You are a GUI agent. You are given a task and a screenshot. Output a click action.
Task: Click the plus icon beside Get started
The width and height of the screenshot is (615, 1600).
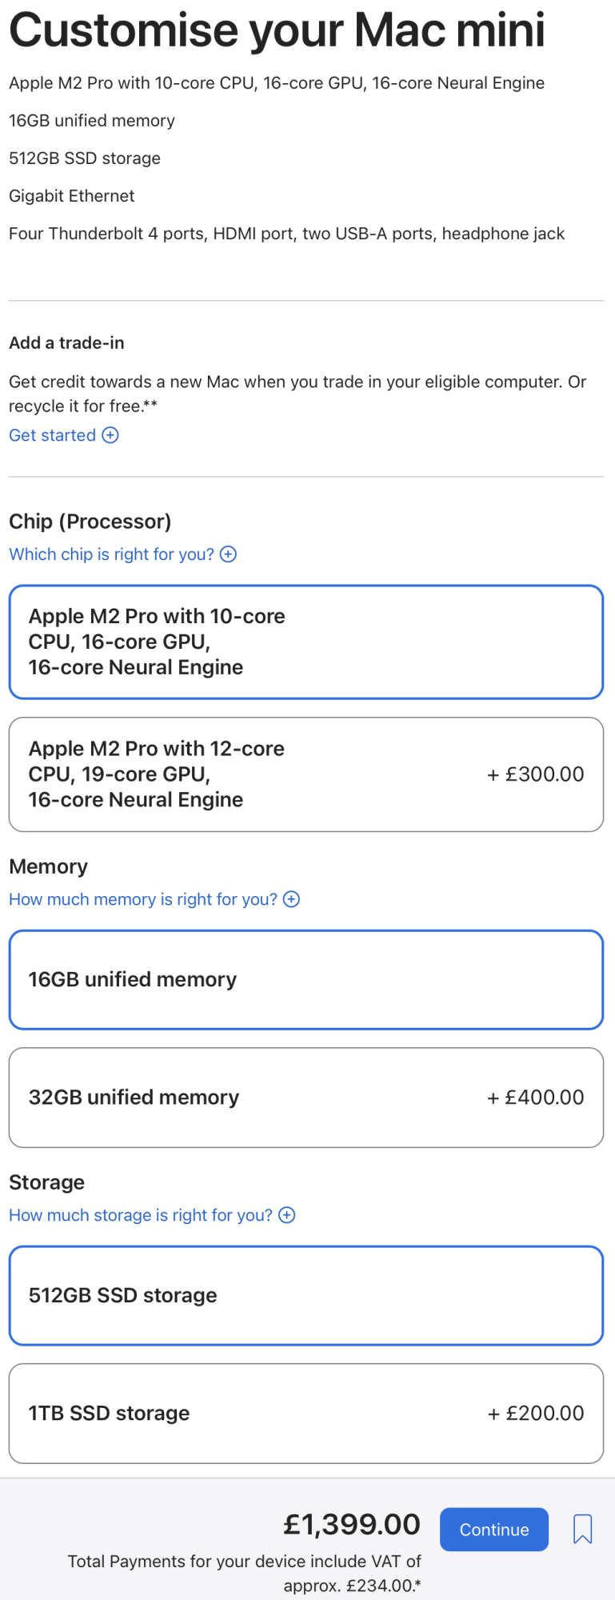tap(110, 435)
